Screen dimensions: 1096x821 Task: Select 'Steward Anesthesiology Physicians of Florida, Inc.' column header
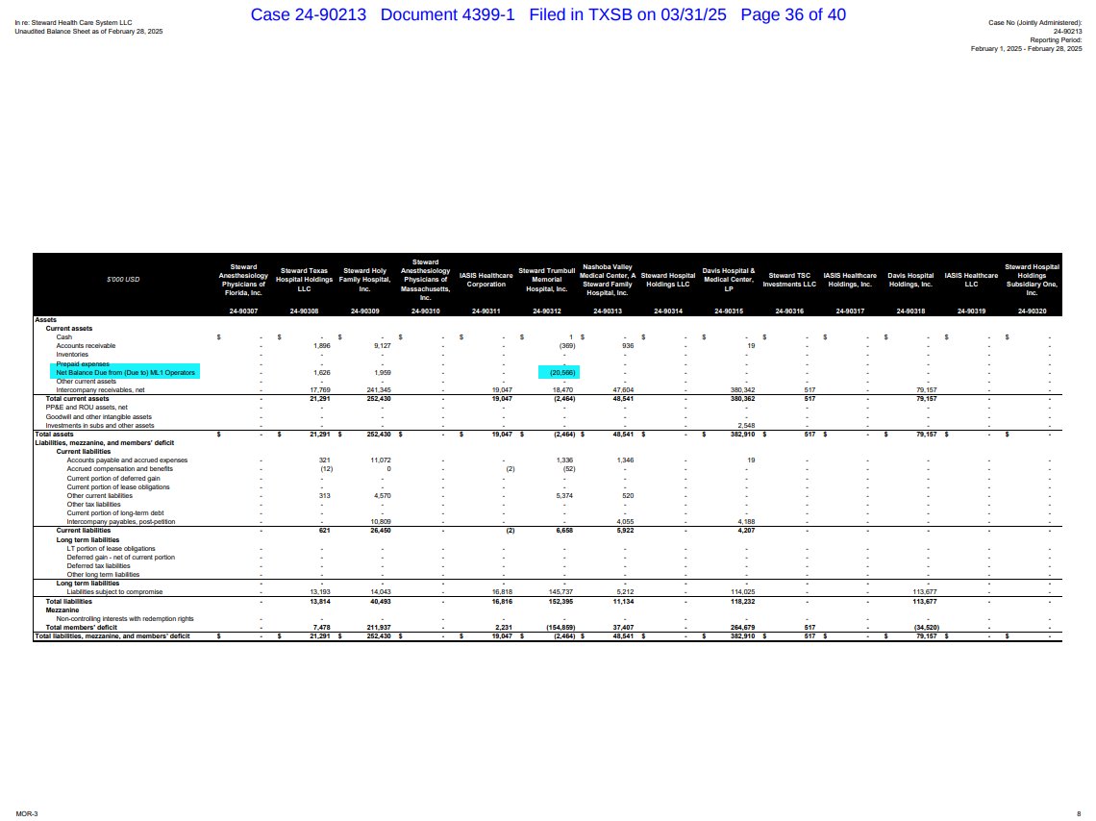click(x=243, y=280)
